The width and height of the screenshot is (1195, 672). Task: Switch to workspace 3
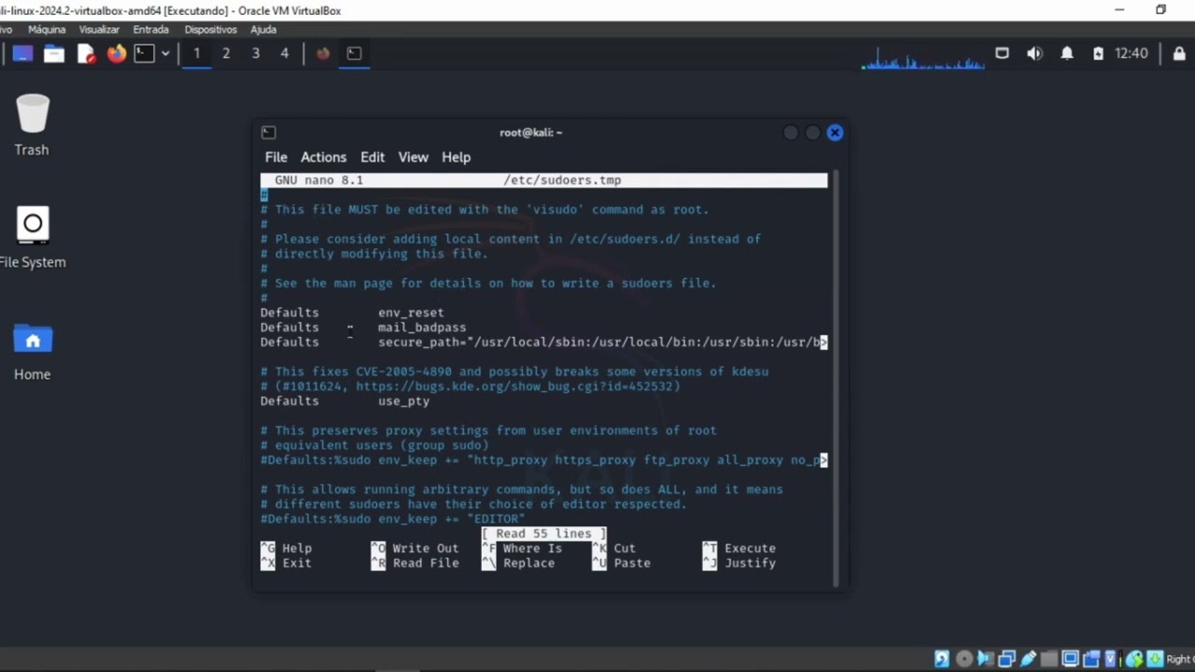click(255, 53)
